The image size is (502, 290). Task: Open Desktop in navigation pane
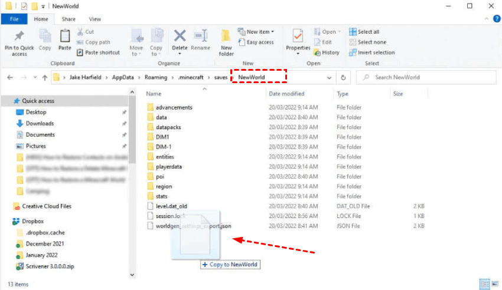36,112
